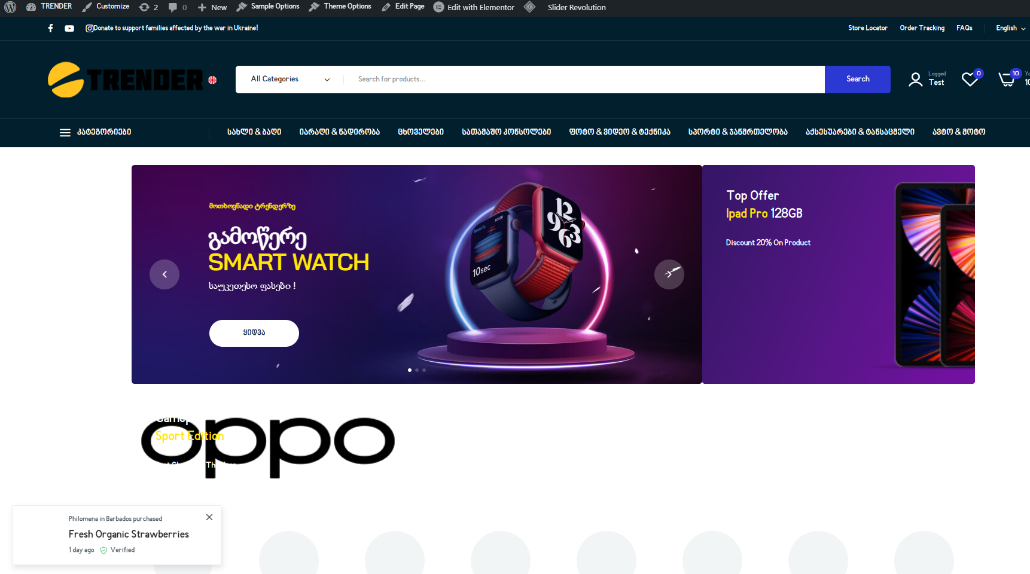Click the WordPress logo in admin bar
This screenshot has width=1030, height=574.
(10, 7)
